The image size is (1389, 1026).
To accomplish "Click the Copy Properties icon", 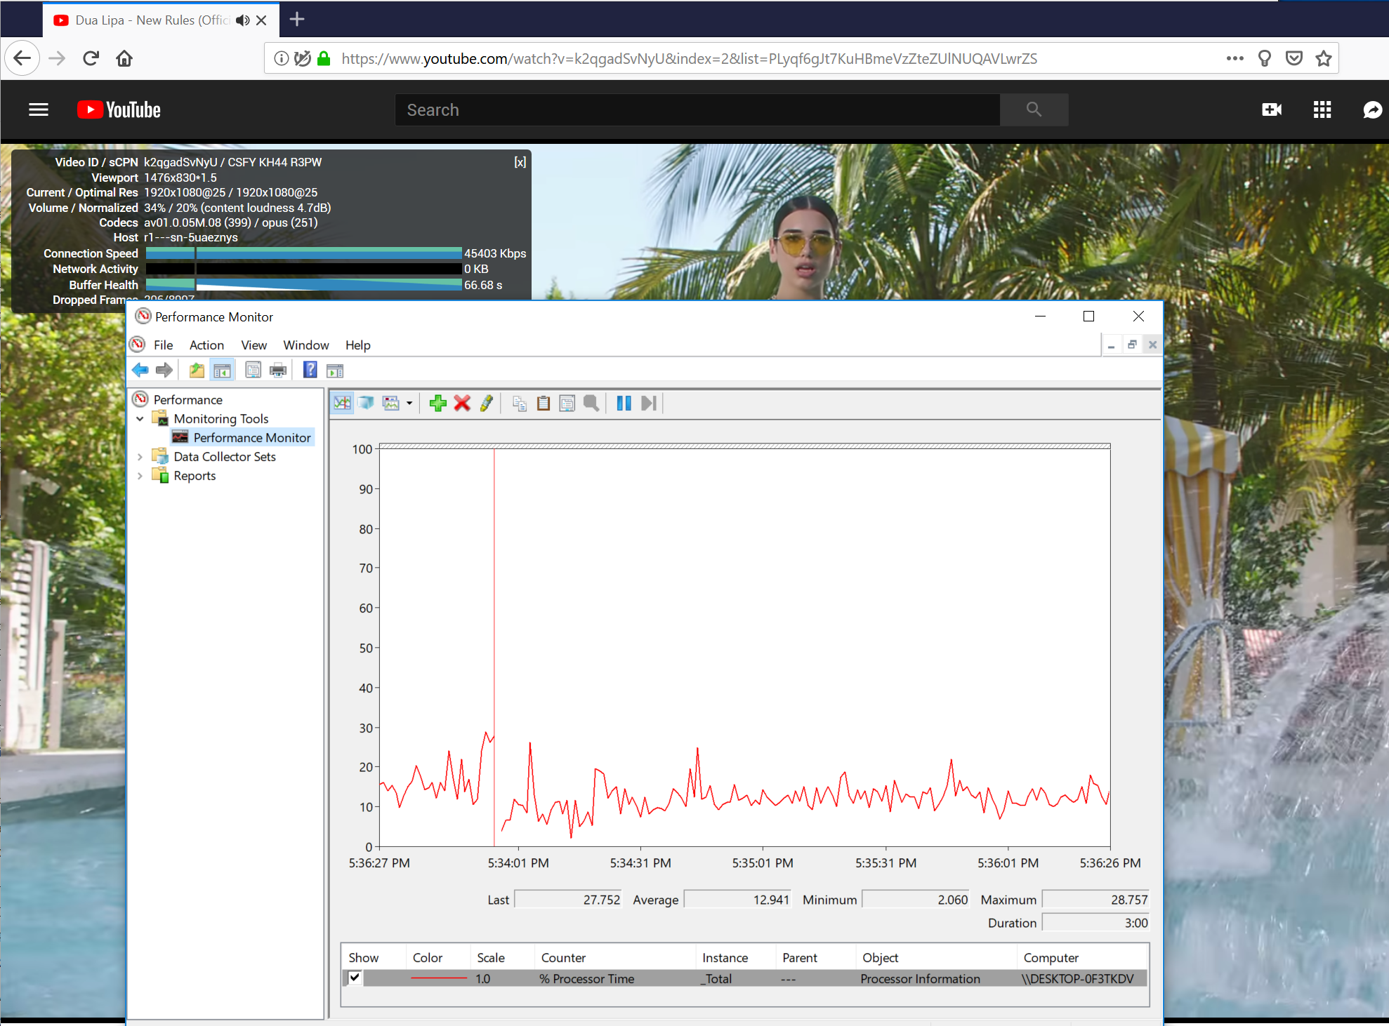I will [520, 403].
